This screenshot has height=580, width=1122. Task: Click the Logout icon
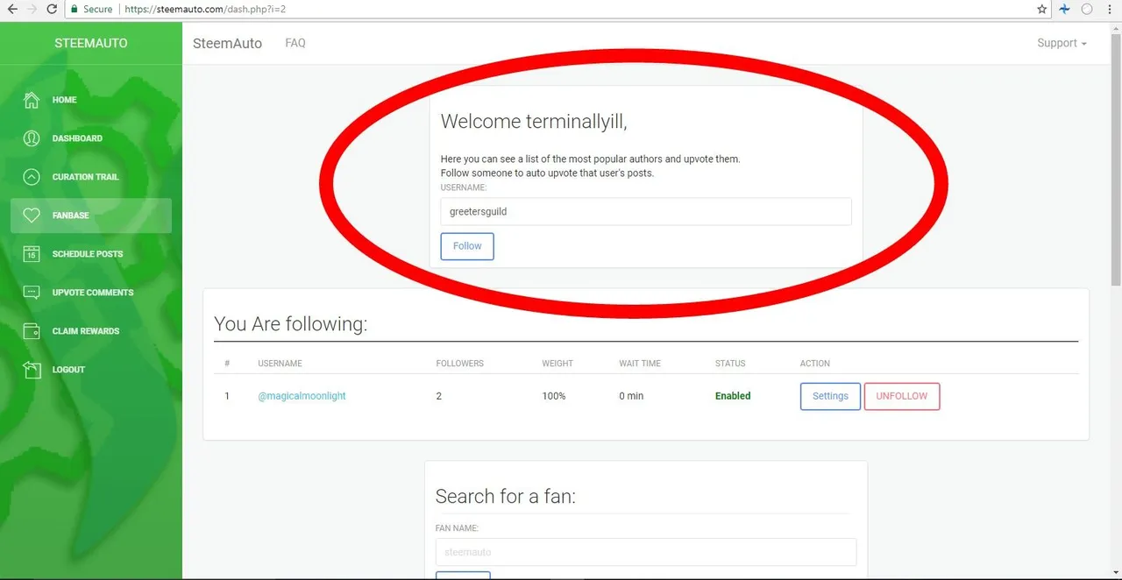click(32, 370)
